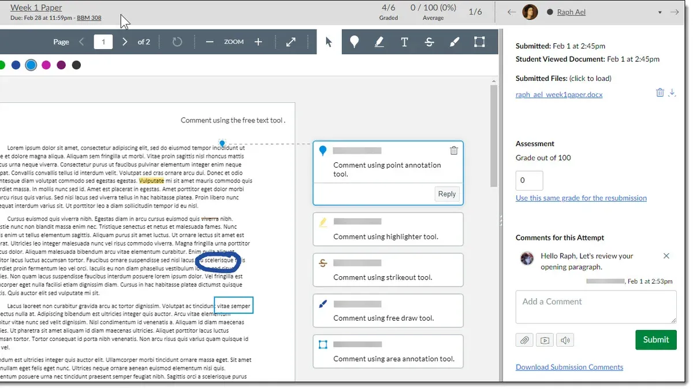Viewport: 693px width, 390px height.
Task: Go to previous student arrow
Action: (x=511, y=12)
